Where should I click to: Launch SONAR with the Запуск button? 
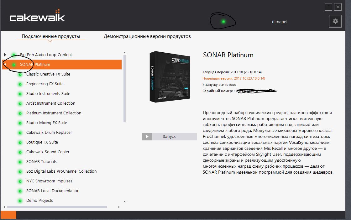(x=169, y=137)
